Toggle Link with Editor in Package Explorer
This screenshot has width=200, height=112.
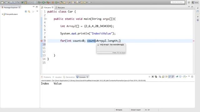click(29, 12)
